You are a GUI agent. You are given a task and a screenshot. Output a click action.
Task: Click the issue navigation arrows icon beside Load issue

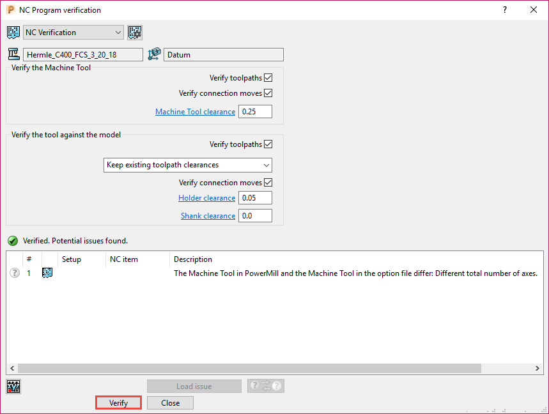[x=265, y=385]
